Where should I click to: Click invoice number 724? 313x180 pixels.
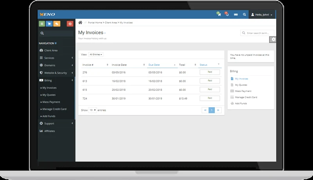[x=85, y=98]
